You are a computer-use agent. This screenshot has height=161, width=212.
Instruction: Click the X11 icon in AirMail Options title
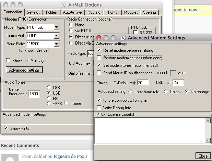[63, 5]
